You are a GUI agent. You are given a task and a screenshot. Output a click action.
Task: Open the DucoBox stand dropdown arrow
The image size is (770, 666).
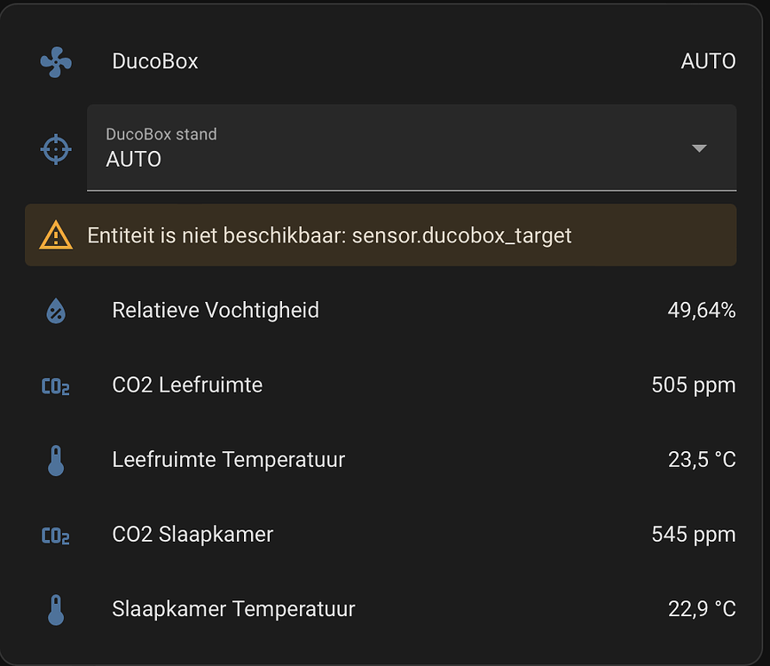[x=699, y=148]
